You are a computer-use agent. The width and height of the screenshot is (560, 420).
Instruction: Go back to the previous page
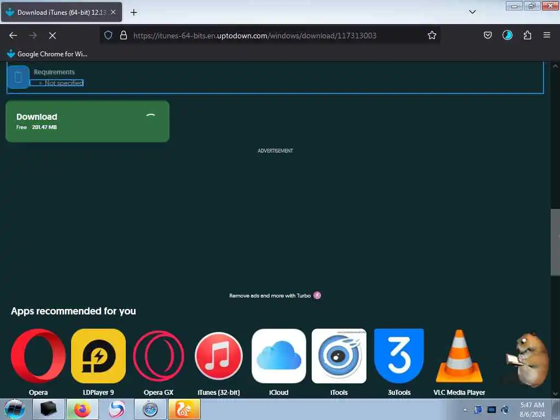click(x=13, y=36)
